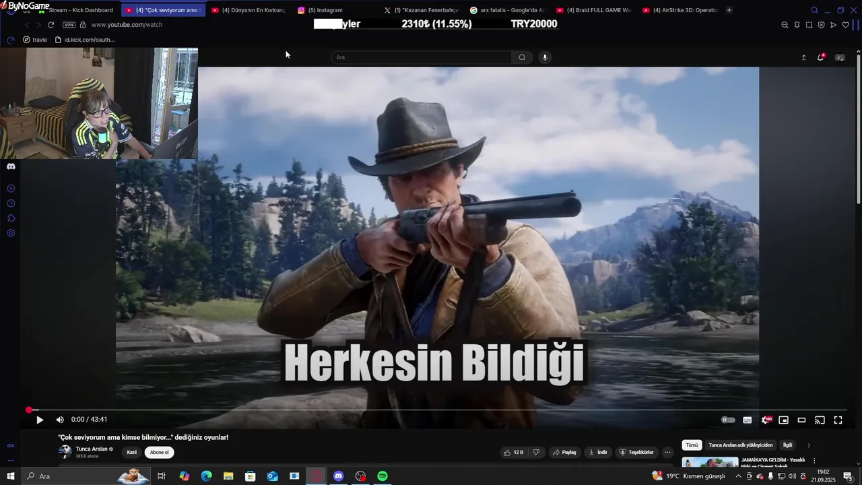Click the pin icon in browser toolbar
Viewport: 862px width, 485px height.
(x=797, y=25)
